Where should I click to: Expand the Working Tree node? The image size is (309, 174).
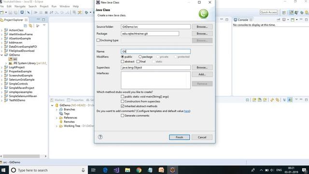click(56, 126)
